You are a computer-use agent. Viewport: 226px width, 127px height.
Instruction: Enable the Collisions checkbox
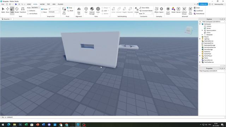(x=28, y=11)
